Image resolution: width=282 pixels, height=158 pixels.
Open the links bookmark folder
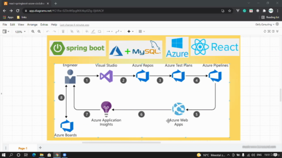pyautogui.click(x=22, y=18)
